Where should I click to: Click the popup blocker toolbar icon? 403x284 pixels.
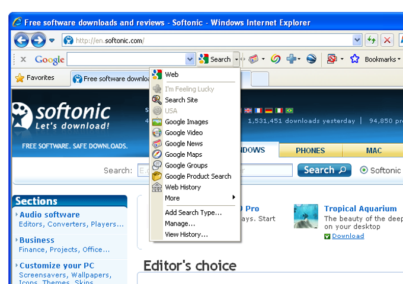click(x=332, y=59)
